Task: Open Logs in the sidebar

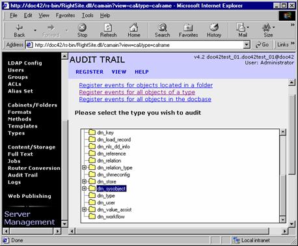Action: coord(14,182)
